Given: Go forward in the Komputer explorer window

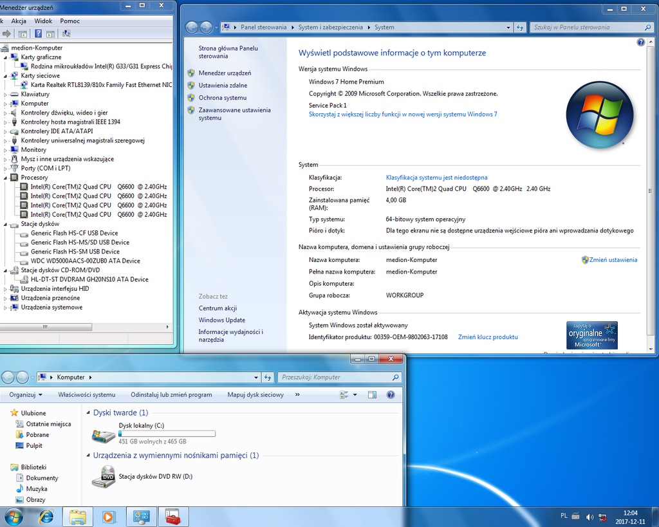Looking at the screenshot, I should 22,377.
